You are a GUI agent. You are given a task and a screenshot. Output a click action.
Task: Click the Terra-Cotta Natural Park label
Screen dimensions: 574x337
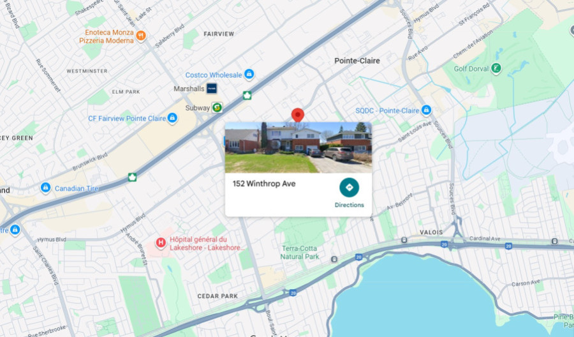[299, 252]
